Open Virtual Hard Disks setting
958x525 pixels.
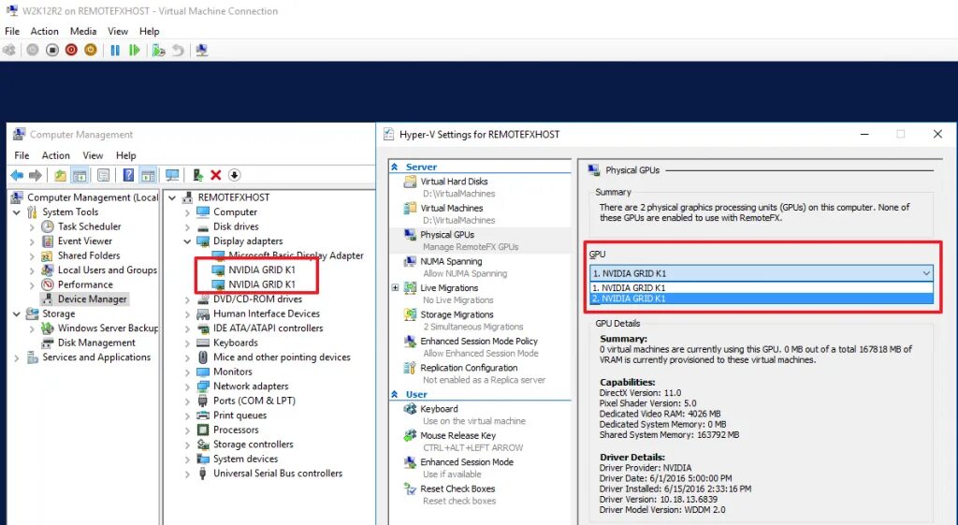(454, 182)
